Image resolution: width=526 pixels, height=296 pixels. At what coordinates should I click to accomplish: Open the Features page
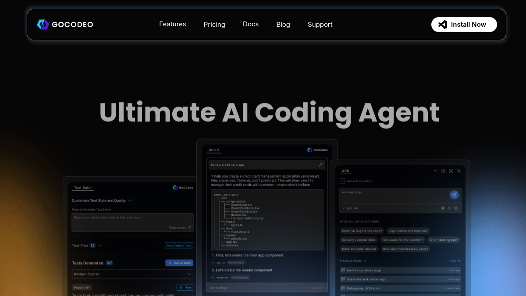point(173,24)
